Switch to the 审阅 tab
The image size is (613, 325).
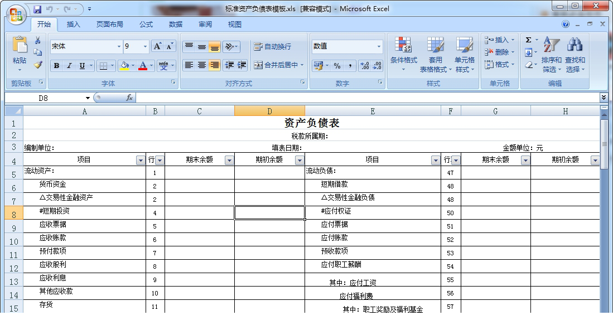205,24
